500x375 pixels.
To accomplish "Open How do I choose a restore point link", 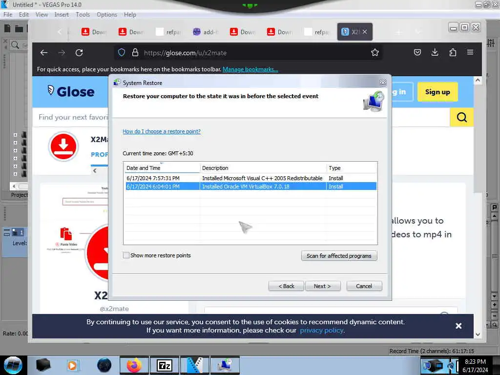I will (161, 131).
